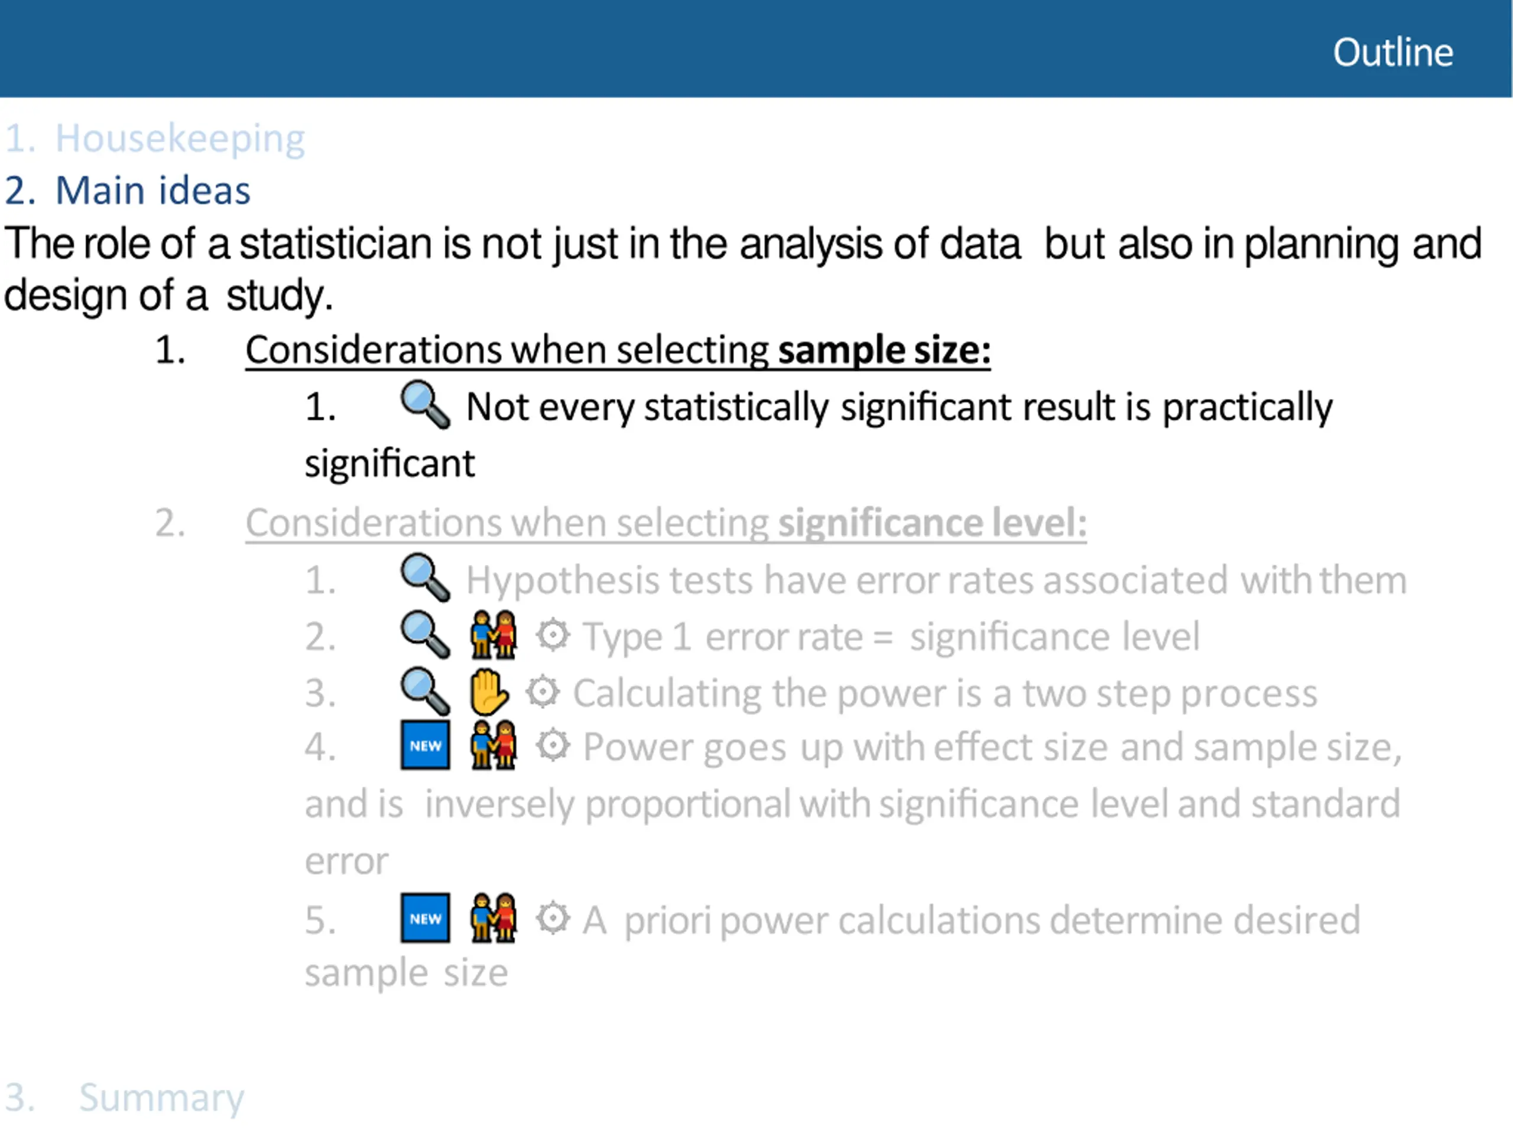Screen dimensions: 1513x1136
Task: Click the two-people icon on the 'A priori power' line
Action: (493, 918)
